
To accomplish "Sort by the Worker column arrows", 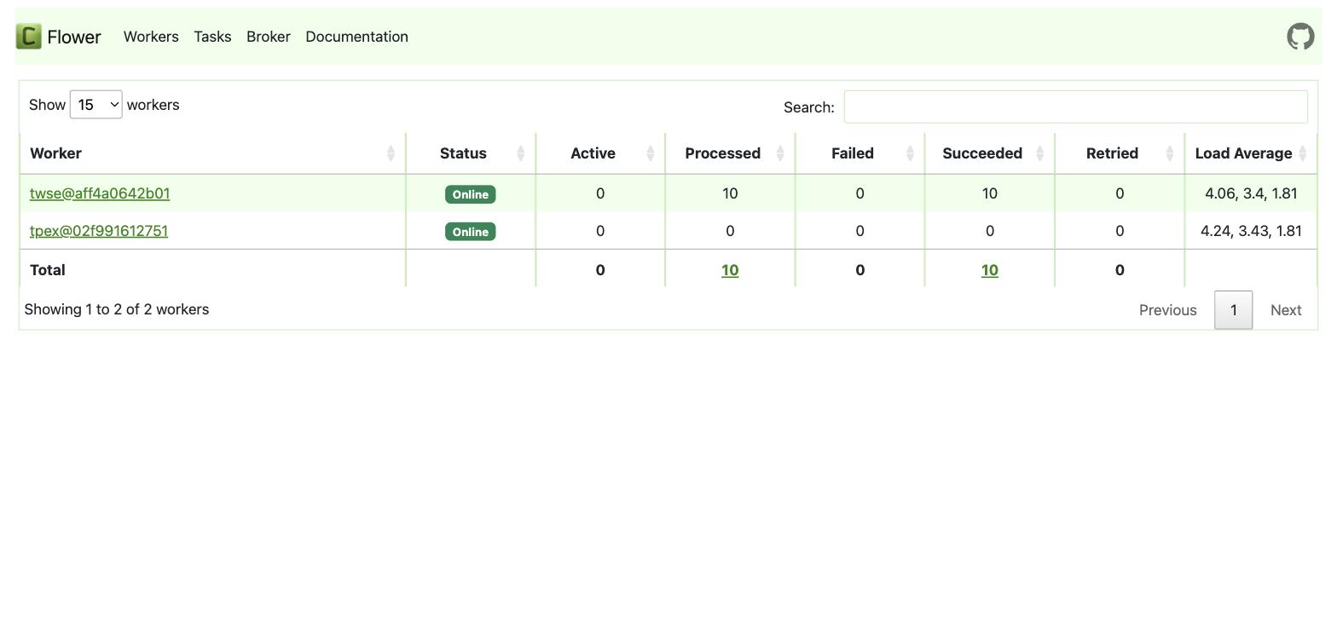I will [391, 153].
